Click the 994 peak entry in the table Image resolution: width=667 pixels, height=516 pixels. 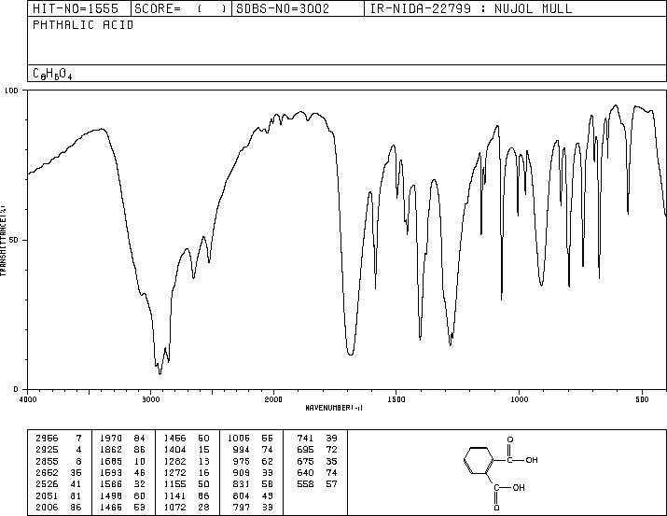point(253,450)
